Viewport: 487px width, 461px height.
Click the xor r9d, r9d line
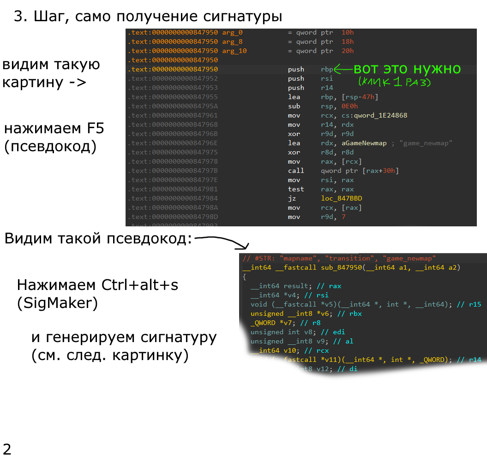tap(321, 134)
